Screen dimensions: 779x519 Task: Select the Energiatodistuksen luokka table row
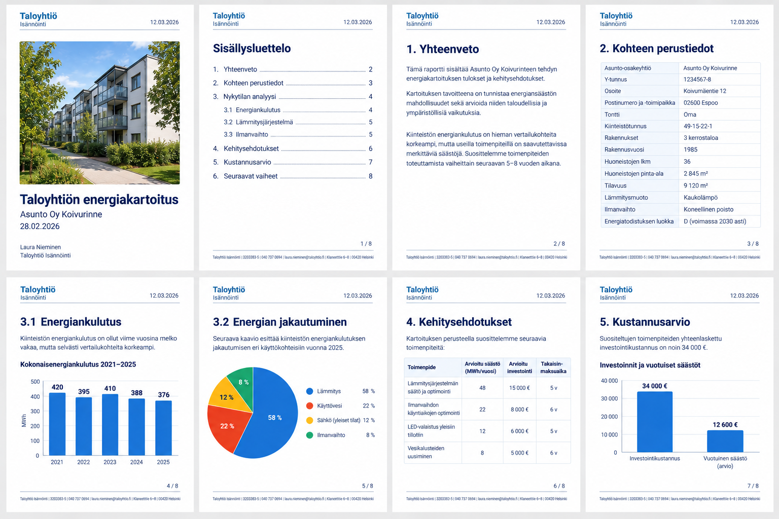point(681,221)
